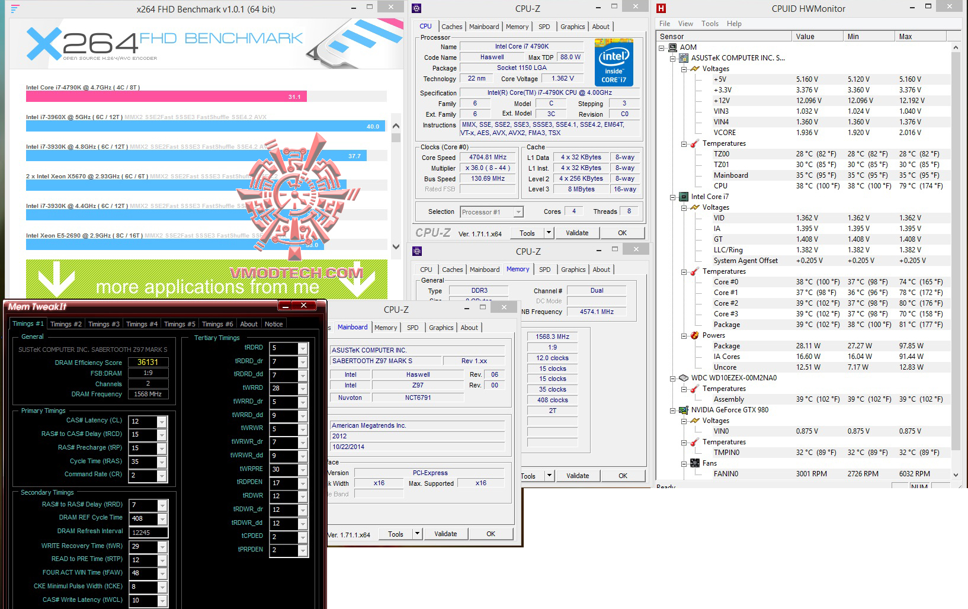Click the thermometer icon for Intel Core i7 Temperatures
The height and width of the screenshot is (609, 968).
(x=695, y=271)
